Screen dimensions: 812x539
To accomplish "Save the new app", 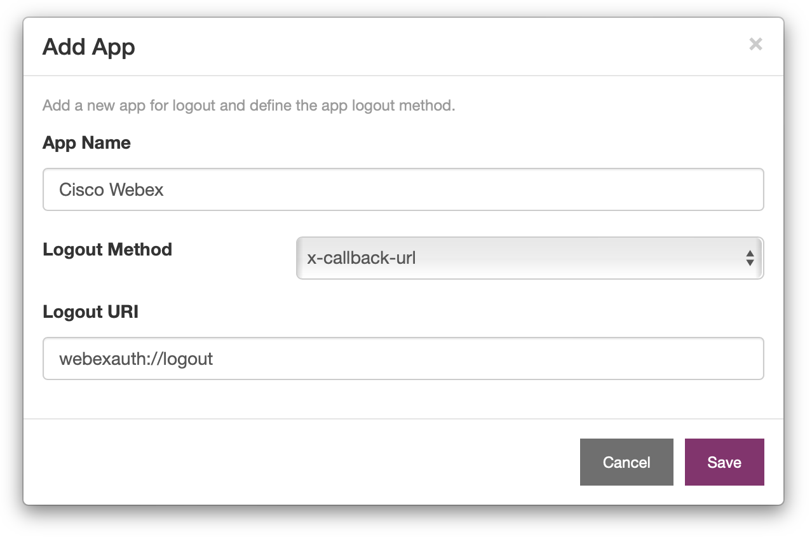I will pyautogui.click(x=724, y=462).
